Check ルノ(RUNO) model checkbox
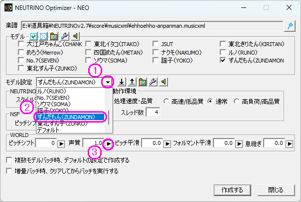Viewport: 301px width, 202px height. point(223,52)
